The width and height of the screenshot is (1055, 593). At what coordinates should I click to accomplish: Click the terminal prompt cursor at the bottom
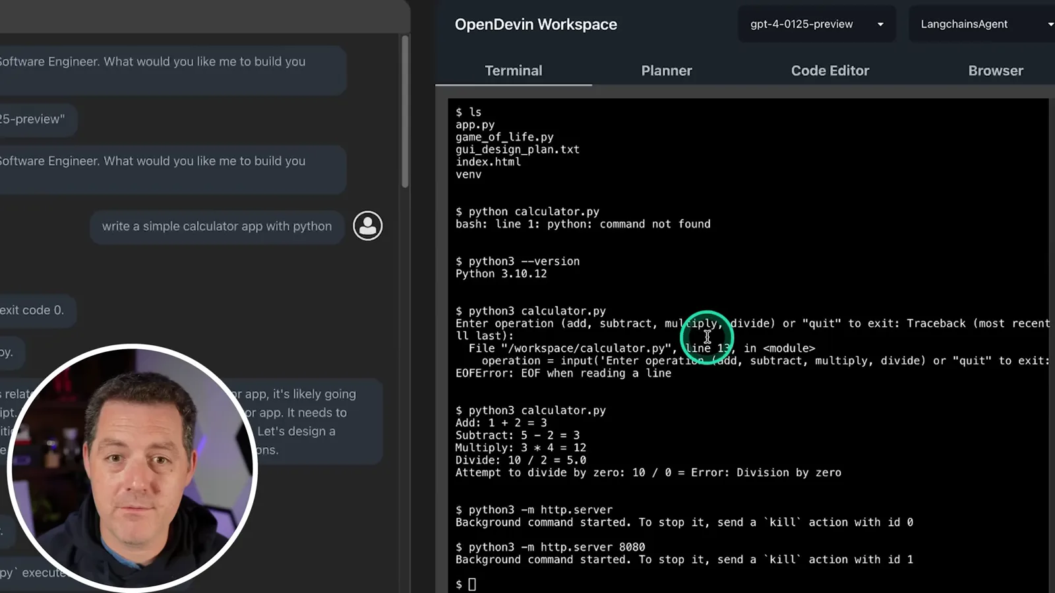(472, 584)
